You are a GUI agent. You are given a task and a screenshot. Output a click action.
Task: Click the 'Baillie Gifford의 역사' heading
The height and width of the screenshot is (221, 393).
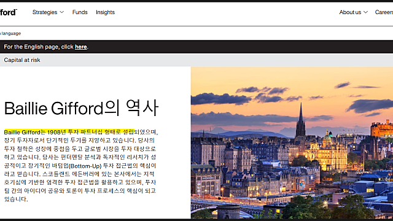82,108
